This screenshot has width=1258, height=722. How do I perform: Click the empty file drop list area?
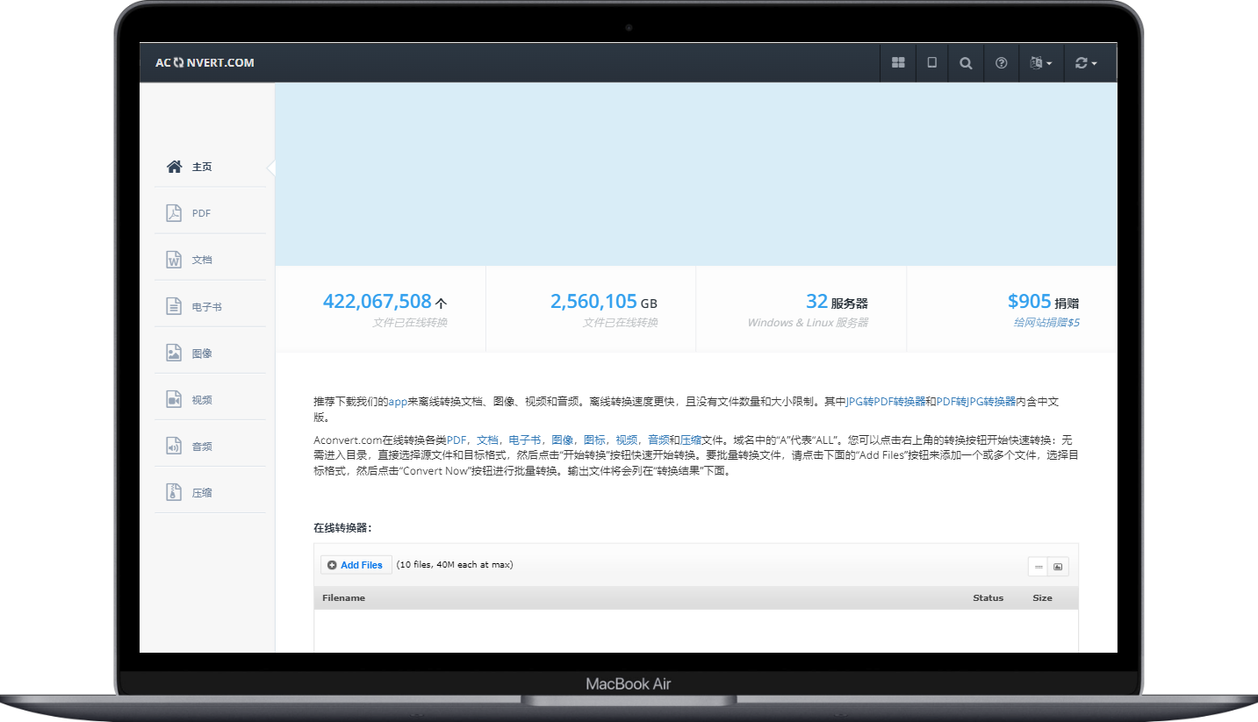[x=696, y=631]
